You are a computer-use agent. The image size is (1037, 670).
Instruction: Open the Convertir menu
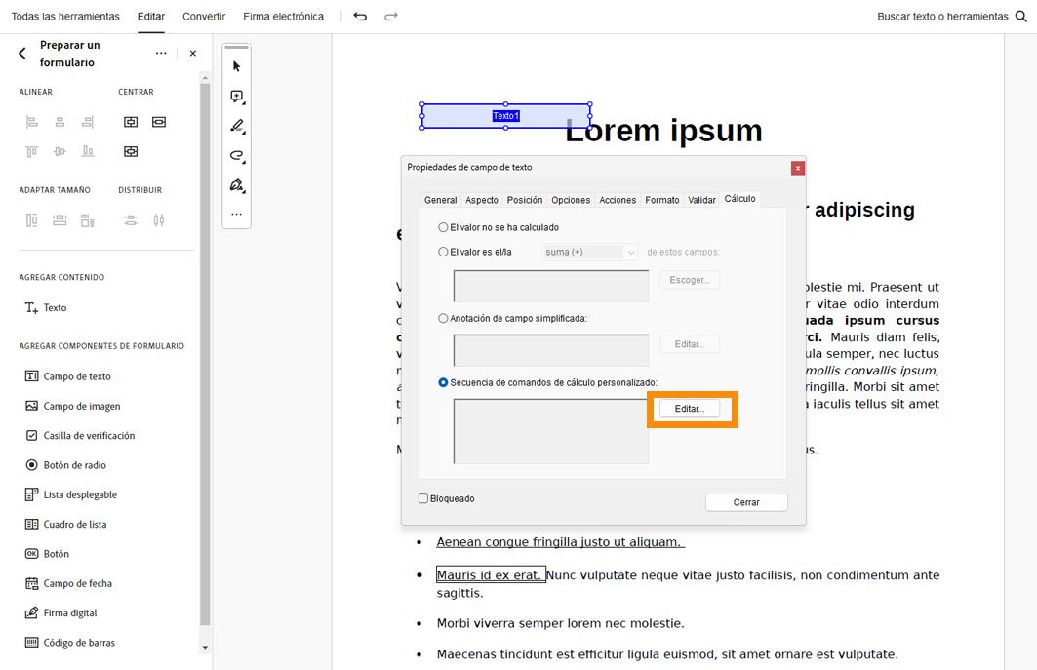(x=203, y=16)
